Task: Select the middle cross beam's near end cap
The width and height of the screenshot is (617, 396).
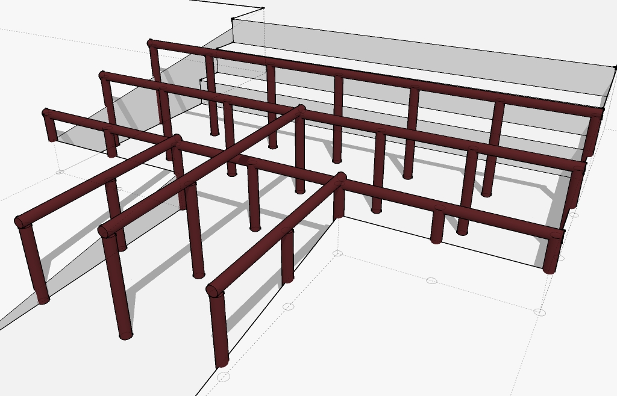Action: pyautogui.click(x=103, y=231)
